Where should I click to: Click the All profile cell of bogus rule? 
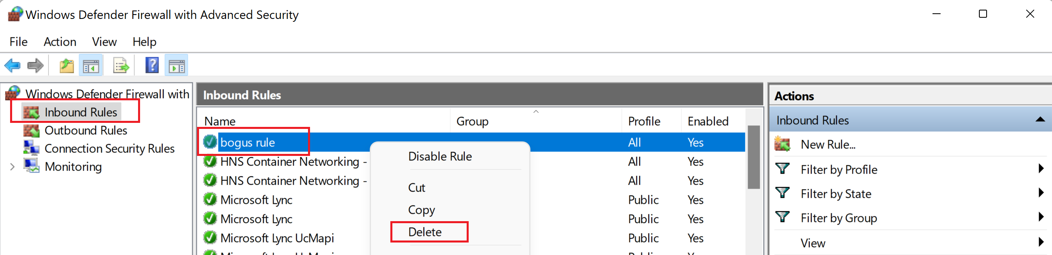634,142
